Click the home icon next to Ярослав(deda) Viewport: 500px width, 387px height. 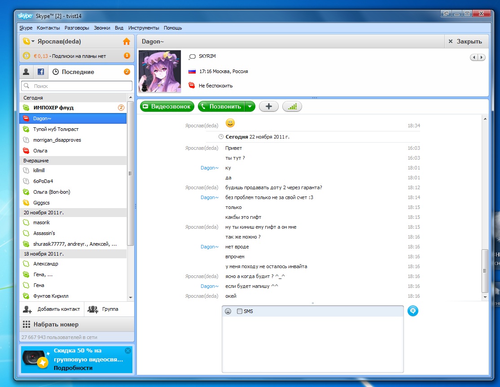(x=127, y=41)
